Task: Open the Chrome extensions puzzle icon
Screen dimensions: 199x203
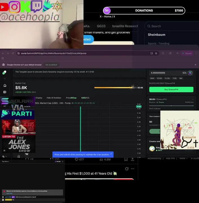Action: [x=163, y=53]
